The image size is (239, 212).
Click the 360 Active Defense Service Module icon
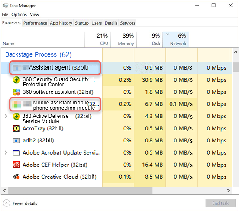pos(16,117)
